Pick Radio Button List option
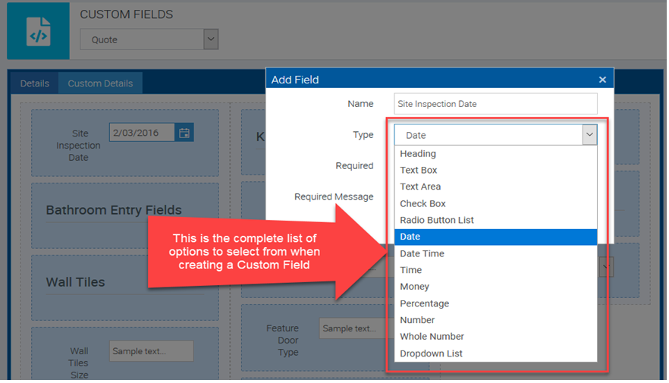This screenshot has width=669, height=383. pyautogui.click(x=437, y=220)
